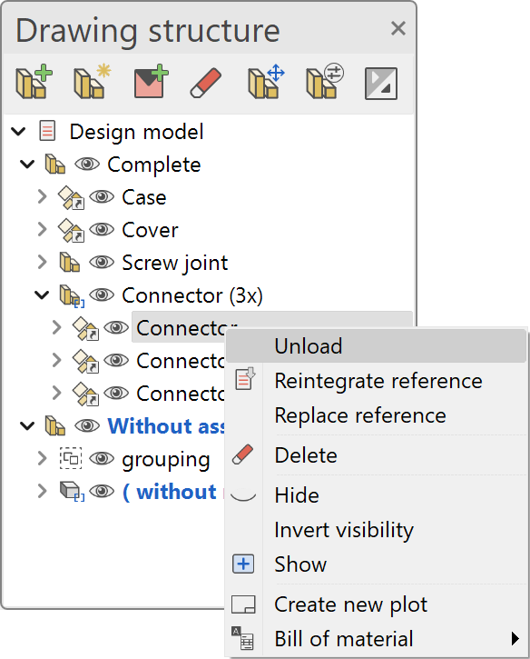
Task: Click the assembly settings icon with sliders
Action: [x=325, y=82]
